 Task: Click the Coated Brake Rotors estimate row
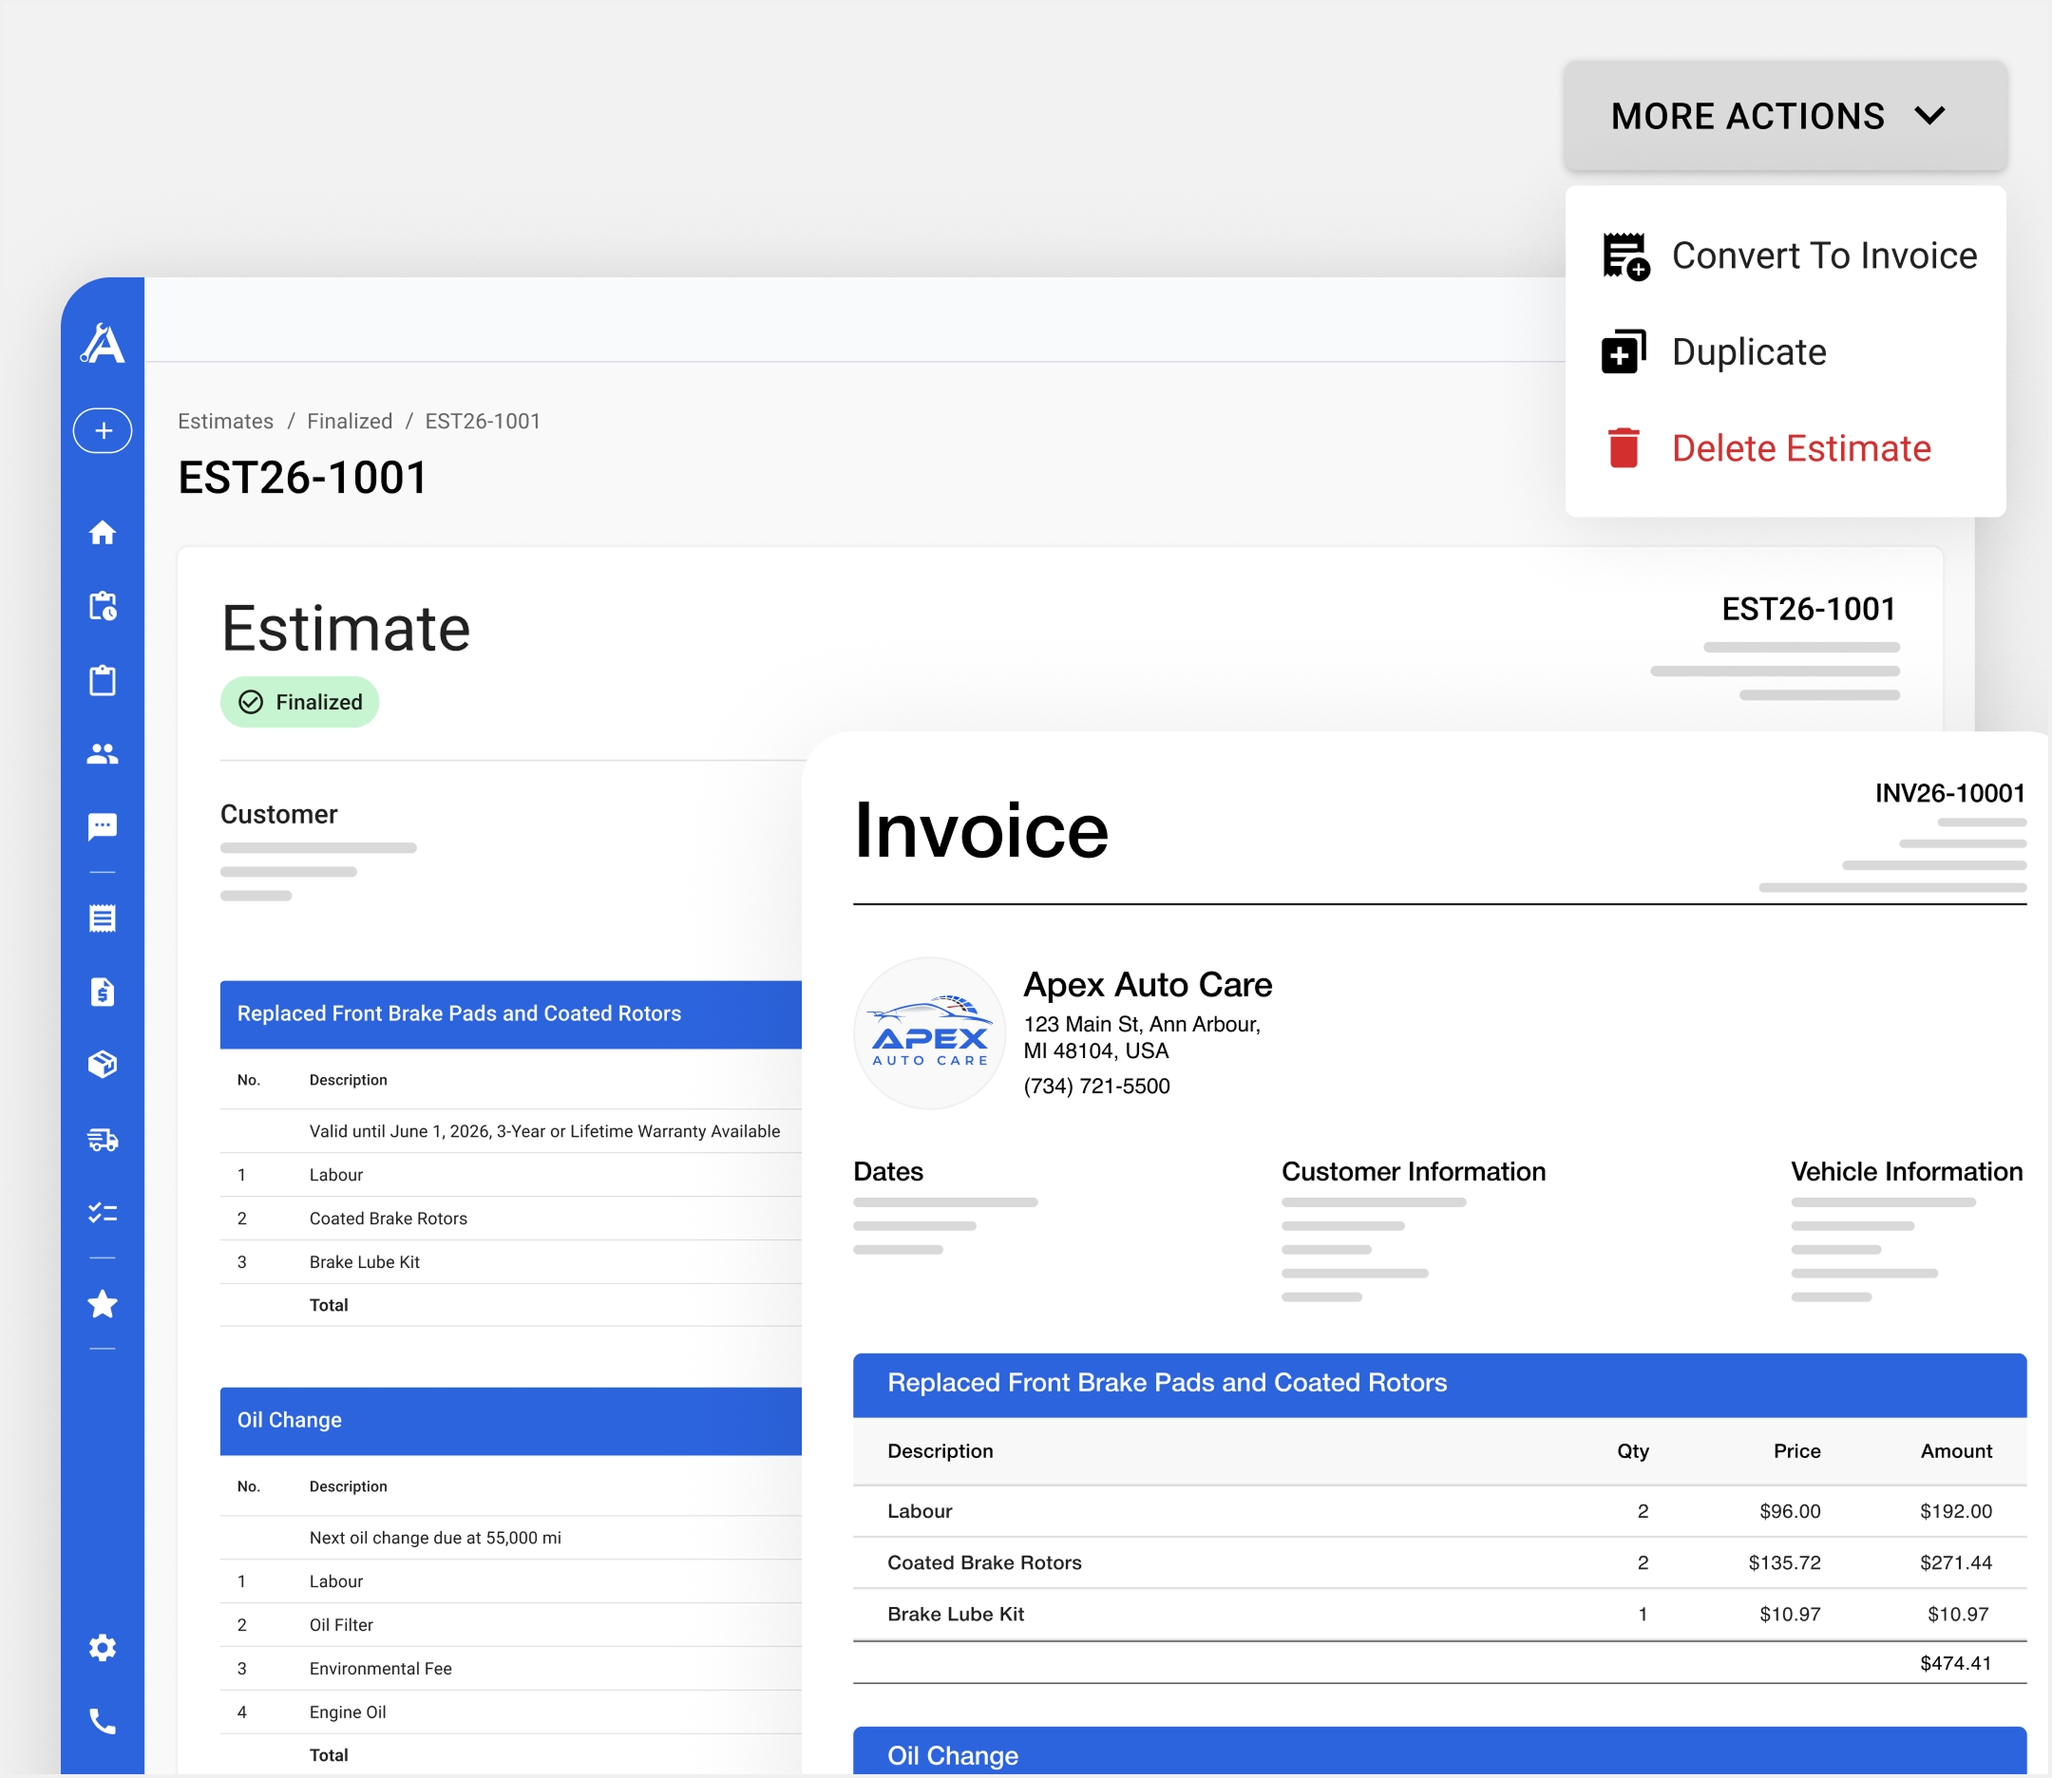(511, 1219)
